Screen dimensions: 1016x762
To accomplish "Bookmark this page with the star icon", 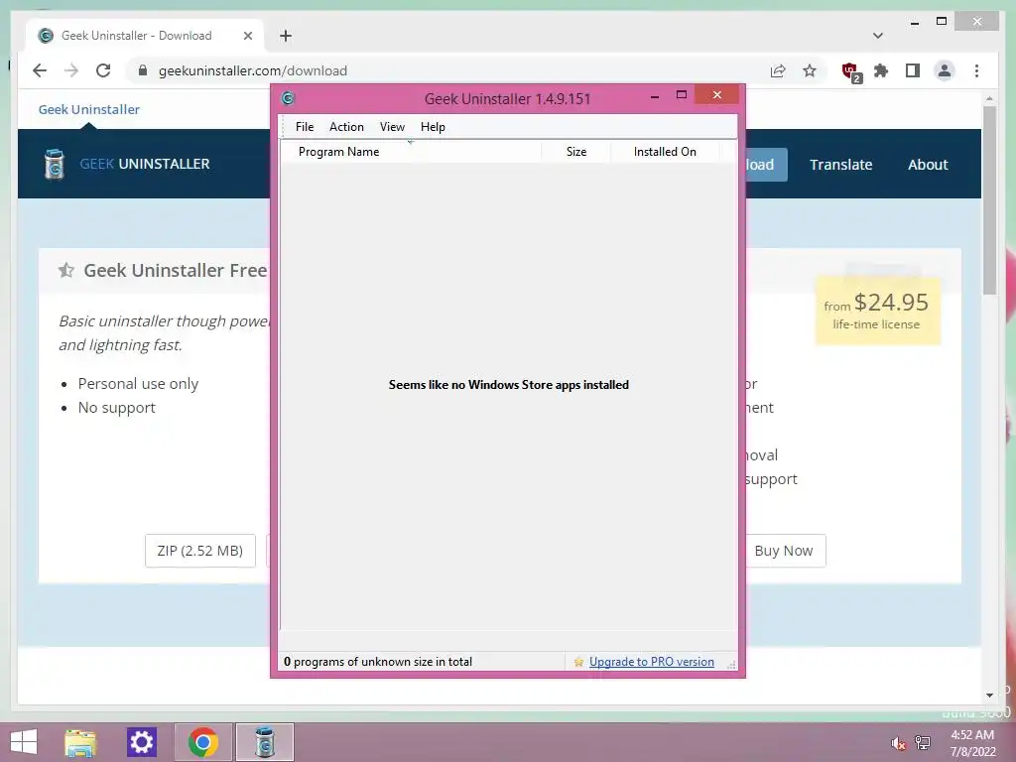I will (810, 70).
